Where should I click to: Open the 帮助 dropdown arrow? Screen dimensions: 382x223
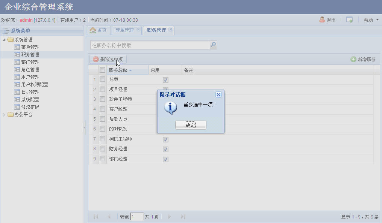point(377,19)
